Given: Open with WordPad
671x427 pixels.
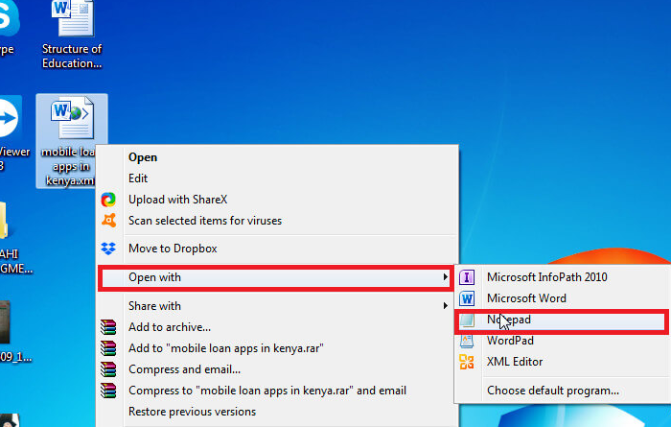Looking at the screenshot, I should click(x=510, y=341).
